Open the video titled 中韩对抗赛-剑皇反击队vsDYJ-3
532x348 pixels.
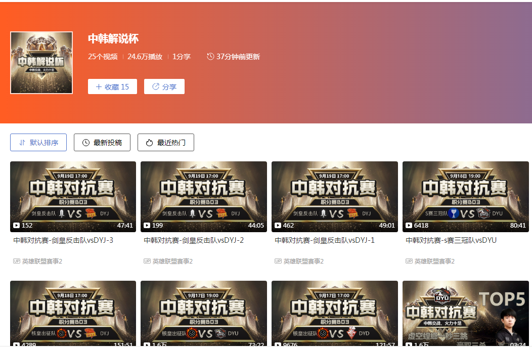(63, 240)
